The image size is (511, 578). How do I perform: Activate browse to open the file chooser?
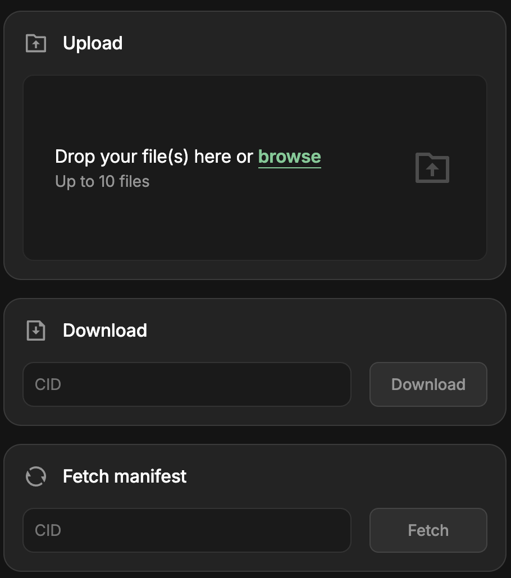click(290, 157)
